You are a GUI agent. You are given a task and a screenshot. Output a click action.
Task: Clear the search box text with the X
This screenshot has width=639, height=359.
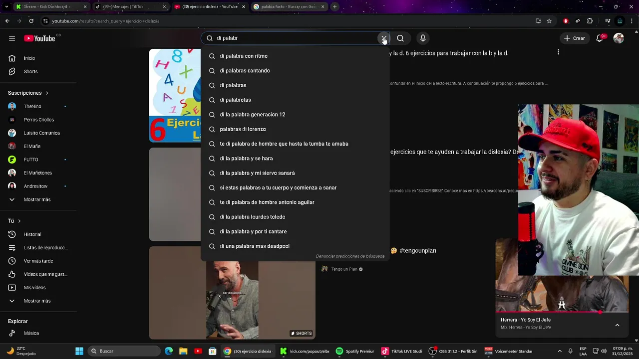pos(383,38)
